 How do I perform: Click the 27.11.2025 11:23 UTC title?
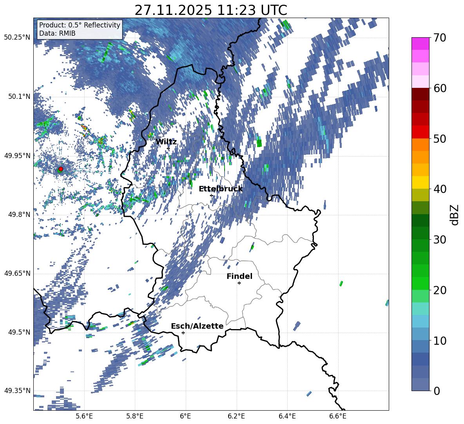point(211,10)
